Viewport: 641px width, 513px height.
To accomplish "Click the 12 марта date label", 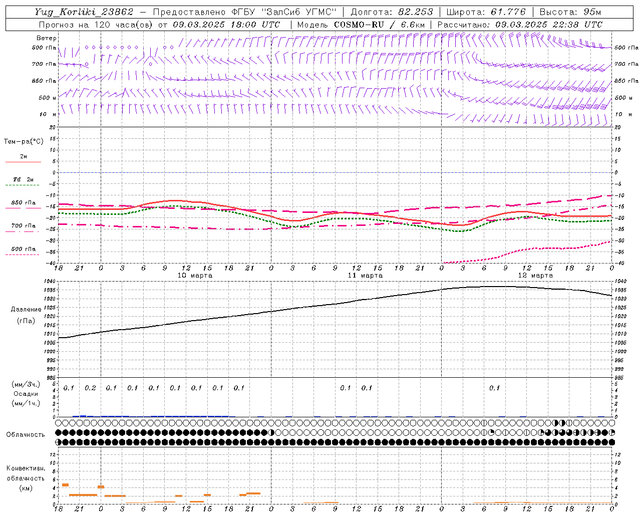I will pos(535,276).
